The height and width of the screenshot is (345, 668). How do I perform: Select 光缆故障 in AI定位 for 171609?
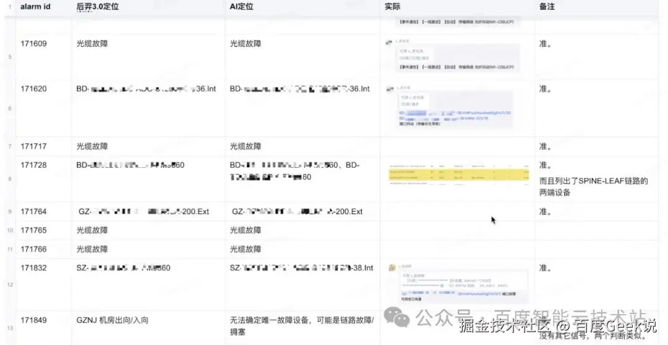[246, 44]
